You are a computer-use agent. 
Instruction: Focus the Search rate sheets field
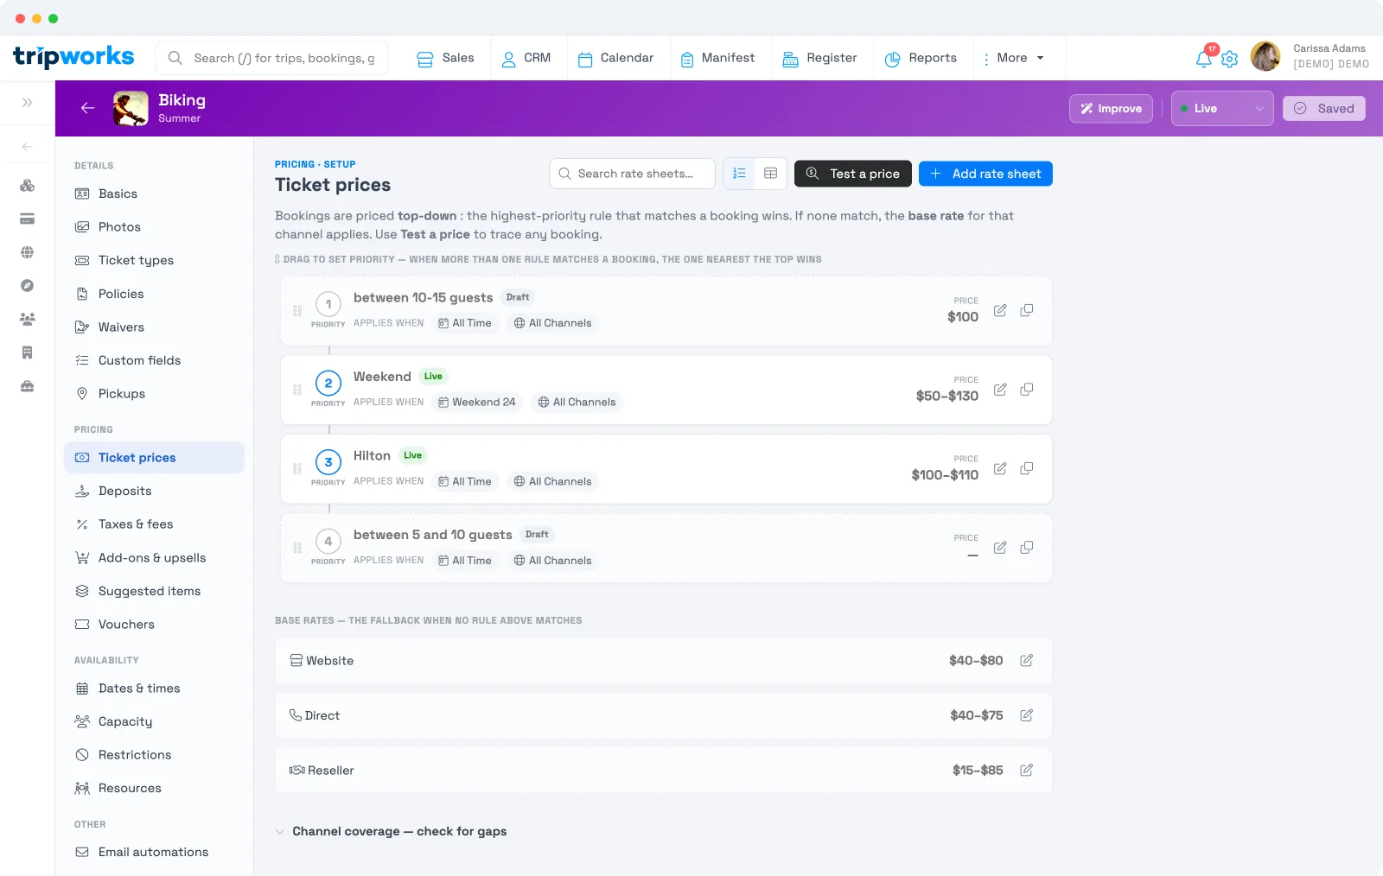click(x=632, y=174)
